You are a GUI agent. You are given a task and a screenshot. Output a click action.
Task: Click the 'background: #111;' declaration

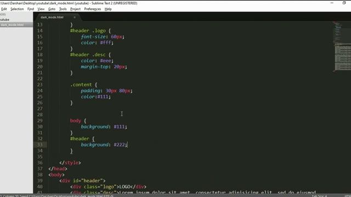(x=104, y=127)
